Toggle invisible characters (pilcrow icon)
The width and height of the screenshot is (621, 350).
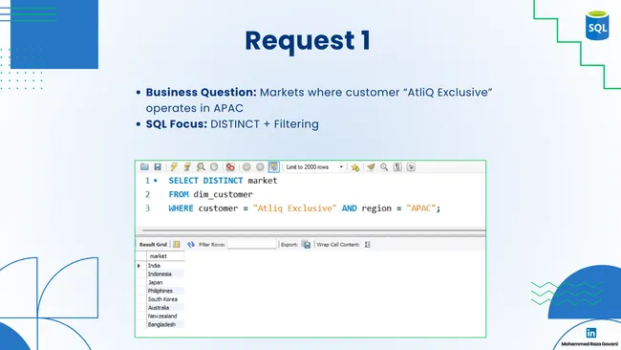pos(397,167)
